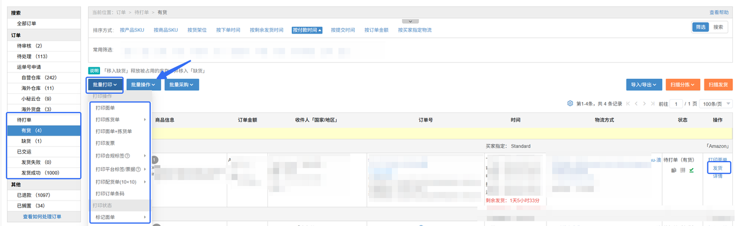The image size is (744, 226).
Task: Sort by 按提交时间
Action: 343,30
